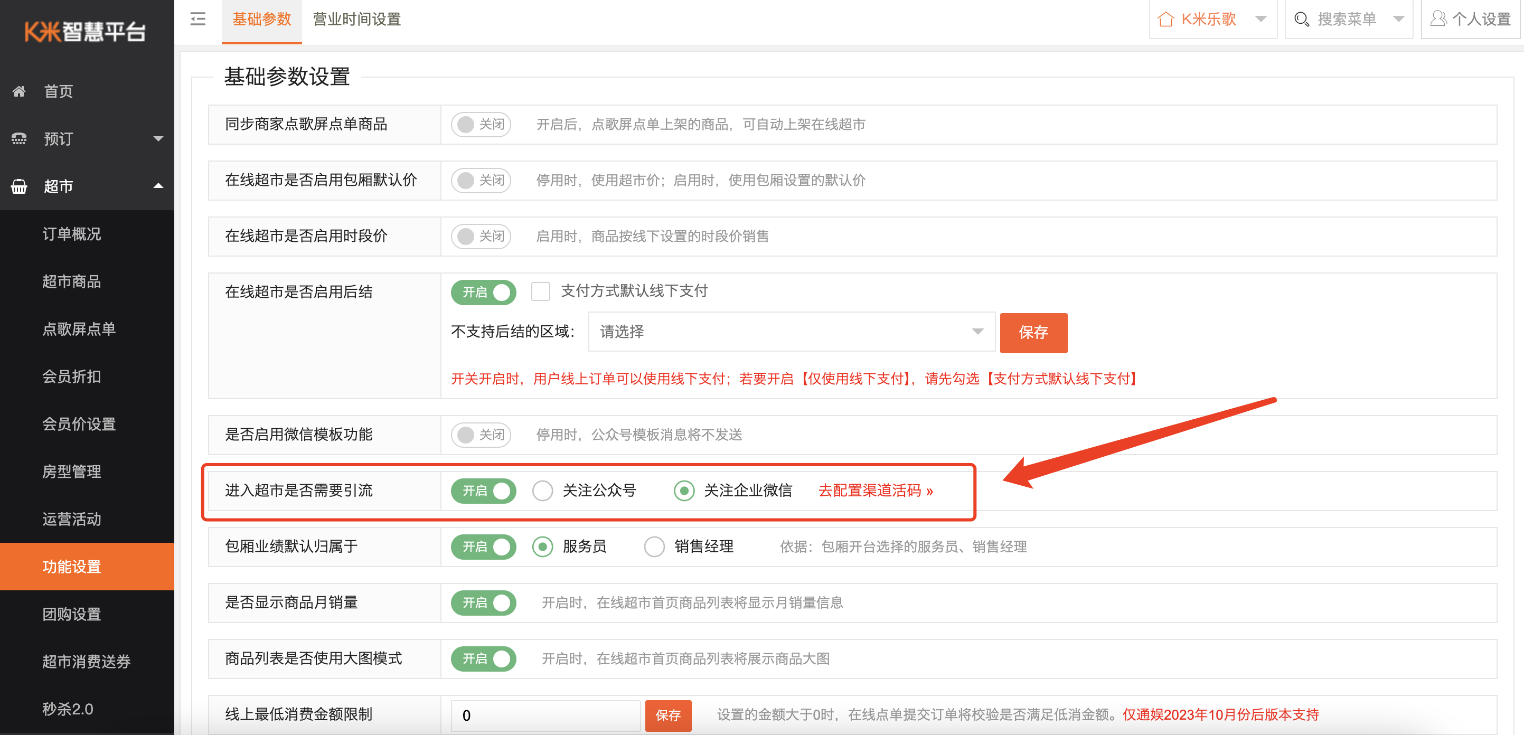Click the K米智慧平台 logo
This screenshot has width=1524, height=735.
click(x=85, y=31)
